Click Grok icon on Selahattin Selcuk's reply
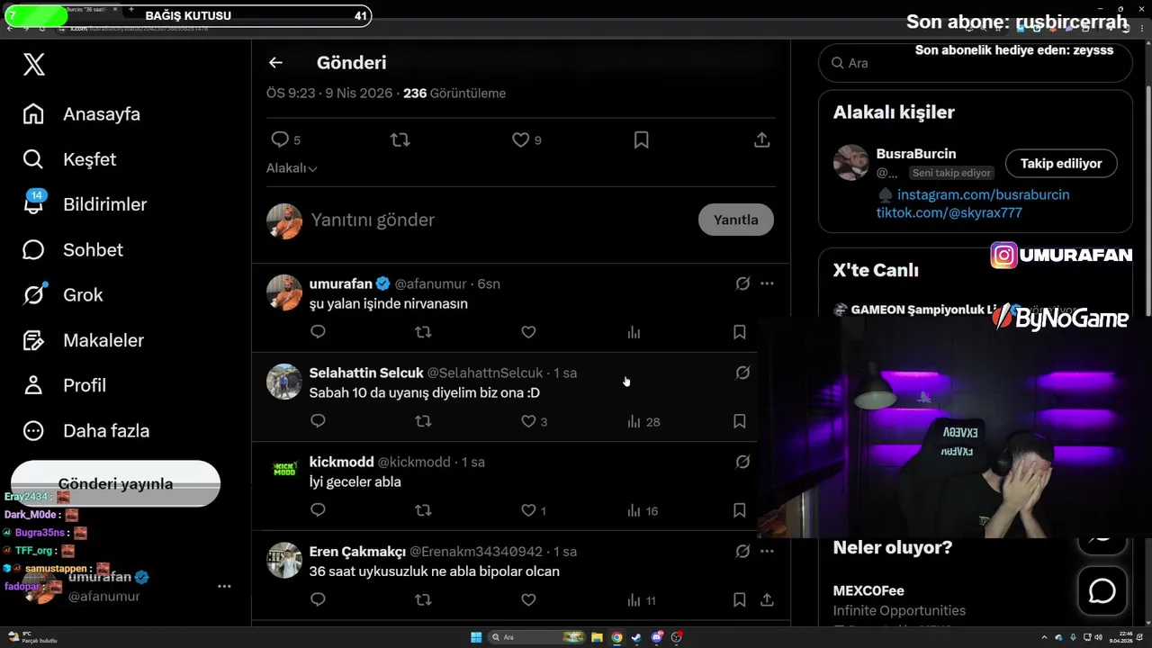This screenshot has height=648, width=1152. point(742,373)
